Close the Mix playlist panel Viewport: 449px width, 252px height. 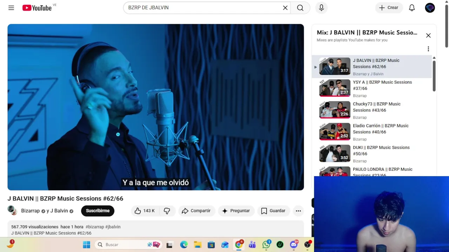coord(428,35)
